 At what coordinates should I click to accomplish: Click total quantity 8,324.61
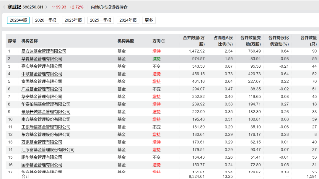coord(197,177)
